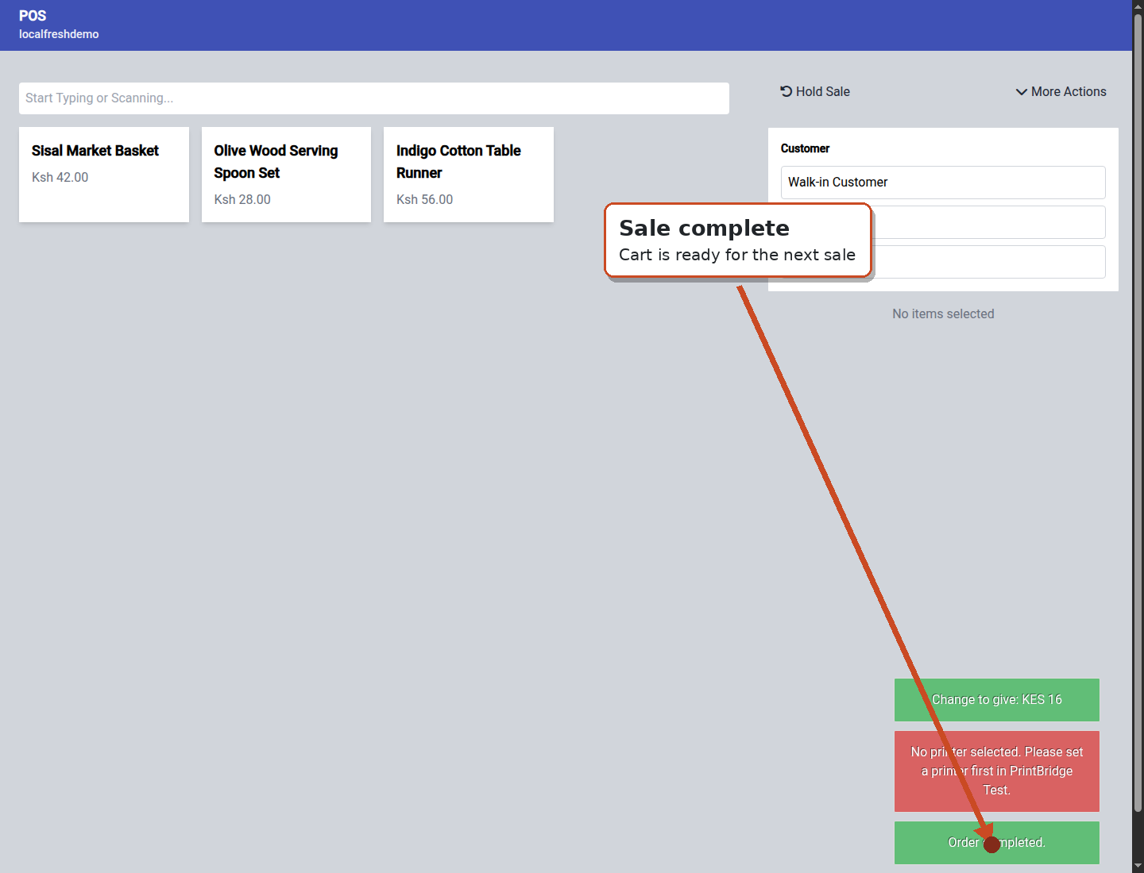Dismiss the Change to give KES 16 notification

click(997, 700)
